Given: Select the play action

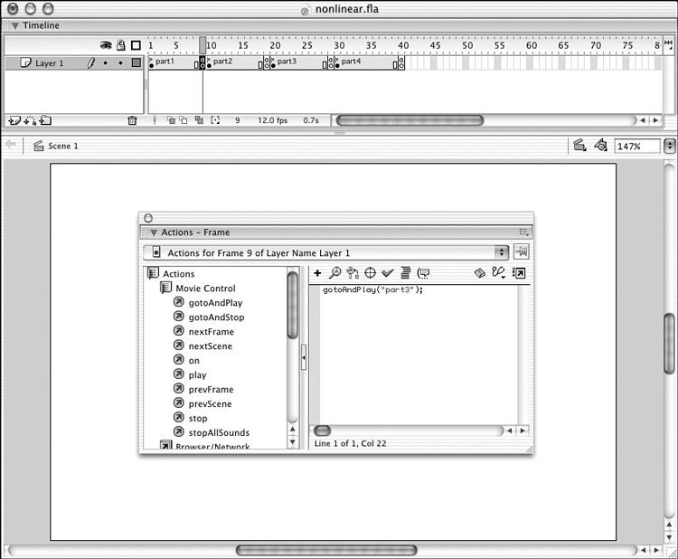Looking at the screenshot, I should pyautogui.click(x=197, y=375).
